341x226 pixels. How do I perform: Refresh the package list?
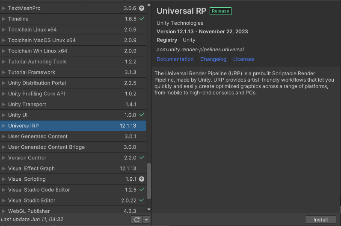coord(137,220)
